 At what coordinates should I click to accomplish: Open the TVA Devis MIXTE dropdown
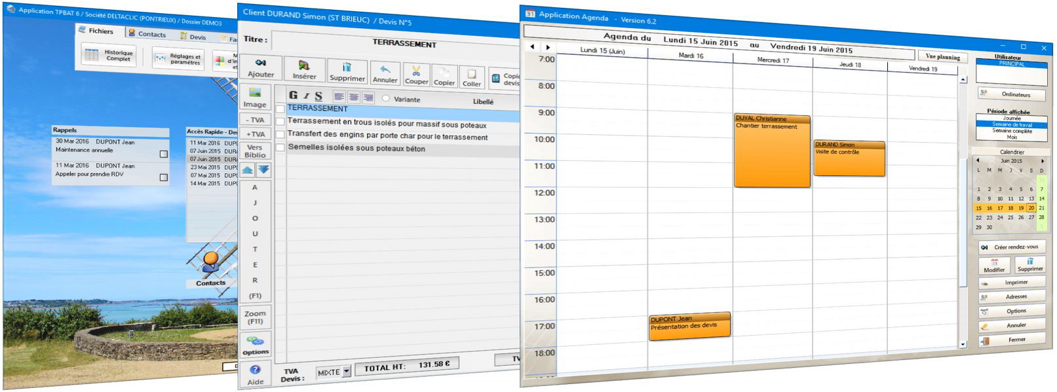click(x=347, y=371)
